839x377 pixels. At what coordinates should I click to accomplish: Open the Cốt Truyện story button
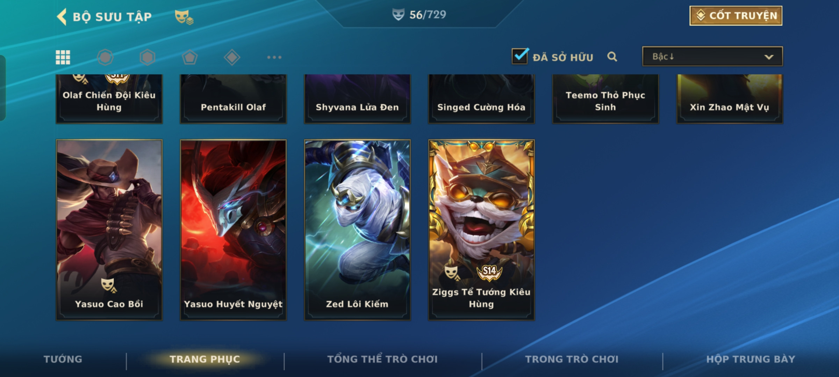pos(736,16)
